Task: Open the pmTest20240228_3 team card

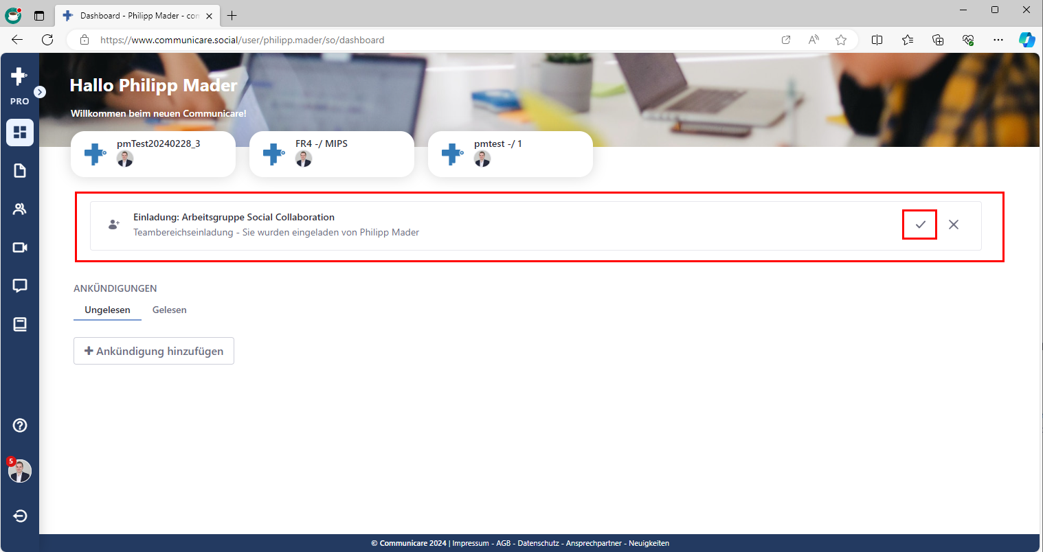Action: (x=153, y=154)
